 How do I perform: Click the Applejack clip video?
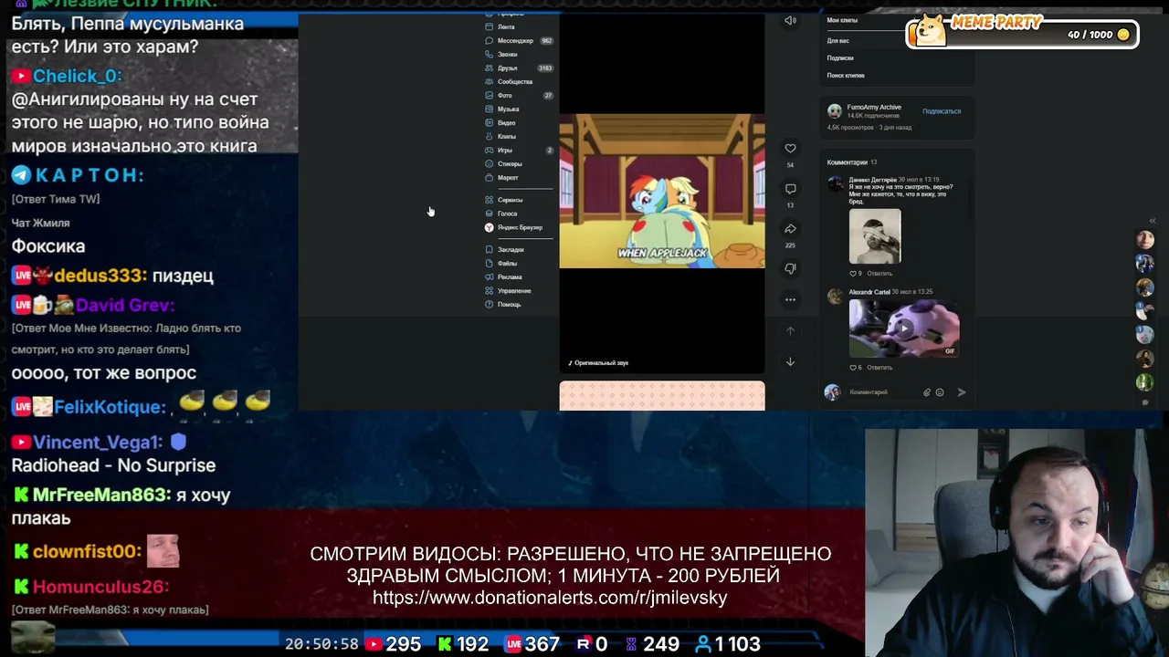click(662, 192)
